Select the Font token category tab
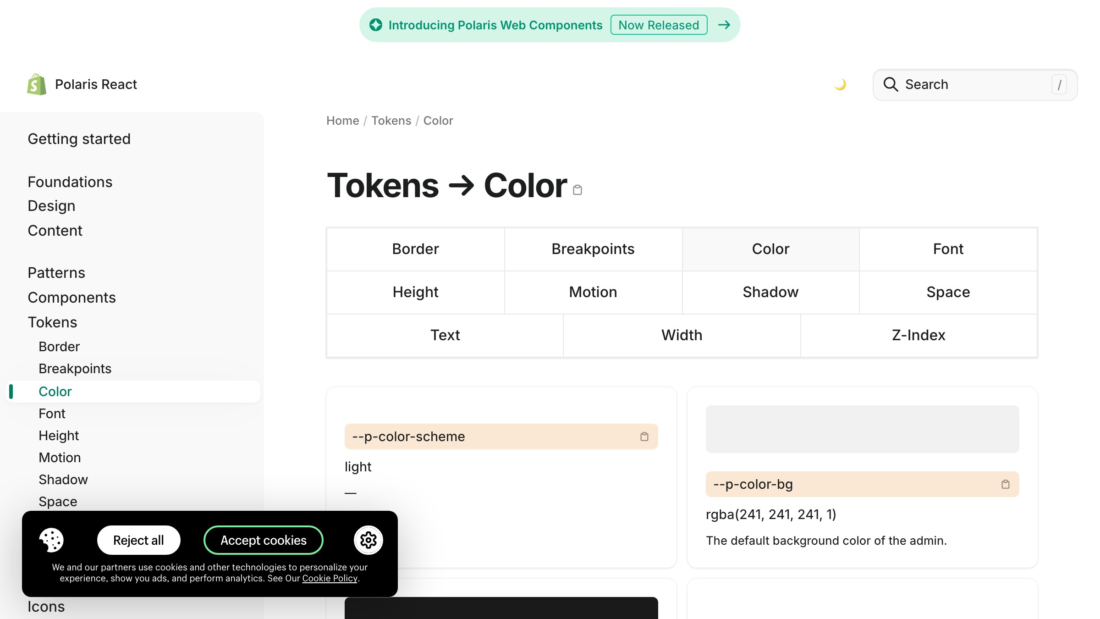1100x619 pixels. coord(947,249)
